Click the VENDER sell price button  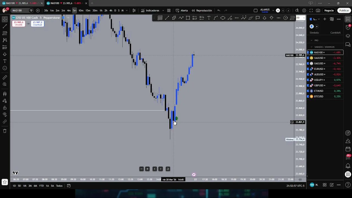pos(18,24)
